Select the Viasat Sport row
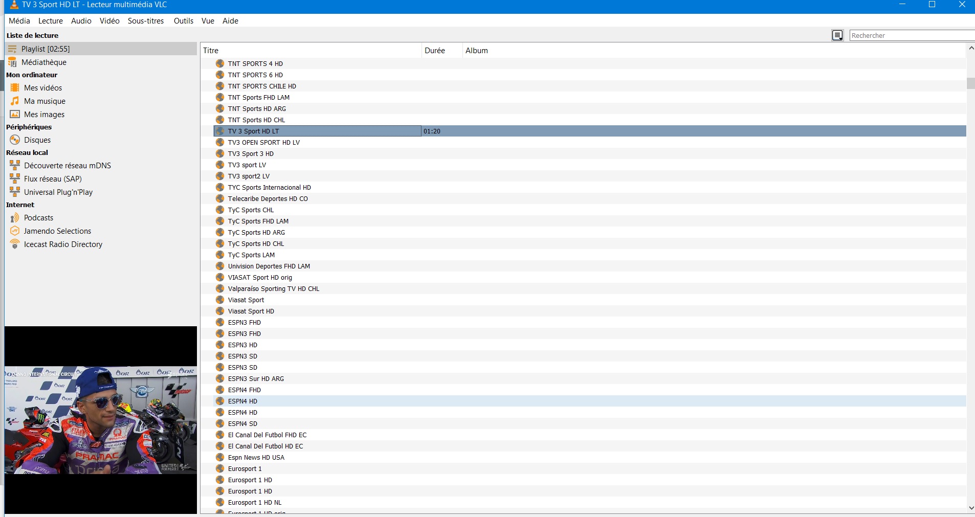 click(x=590, y=300)
